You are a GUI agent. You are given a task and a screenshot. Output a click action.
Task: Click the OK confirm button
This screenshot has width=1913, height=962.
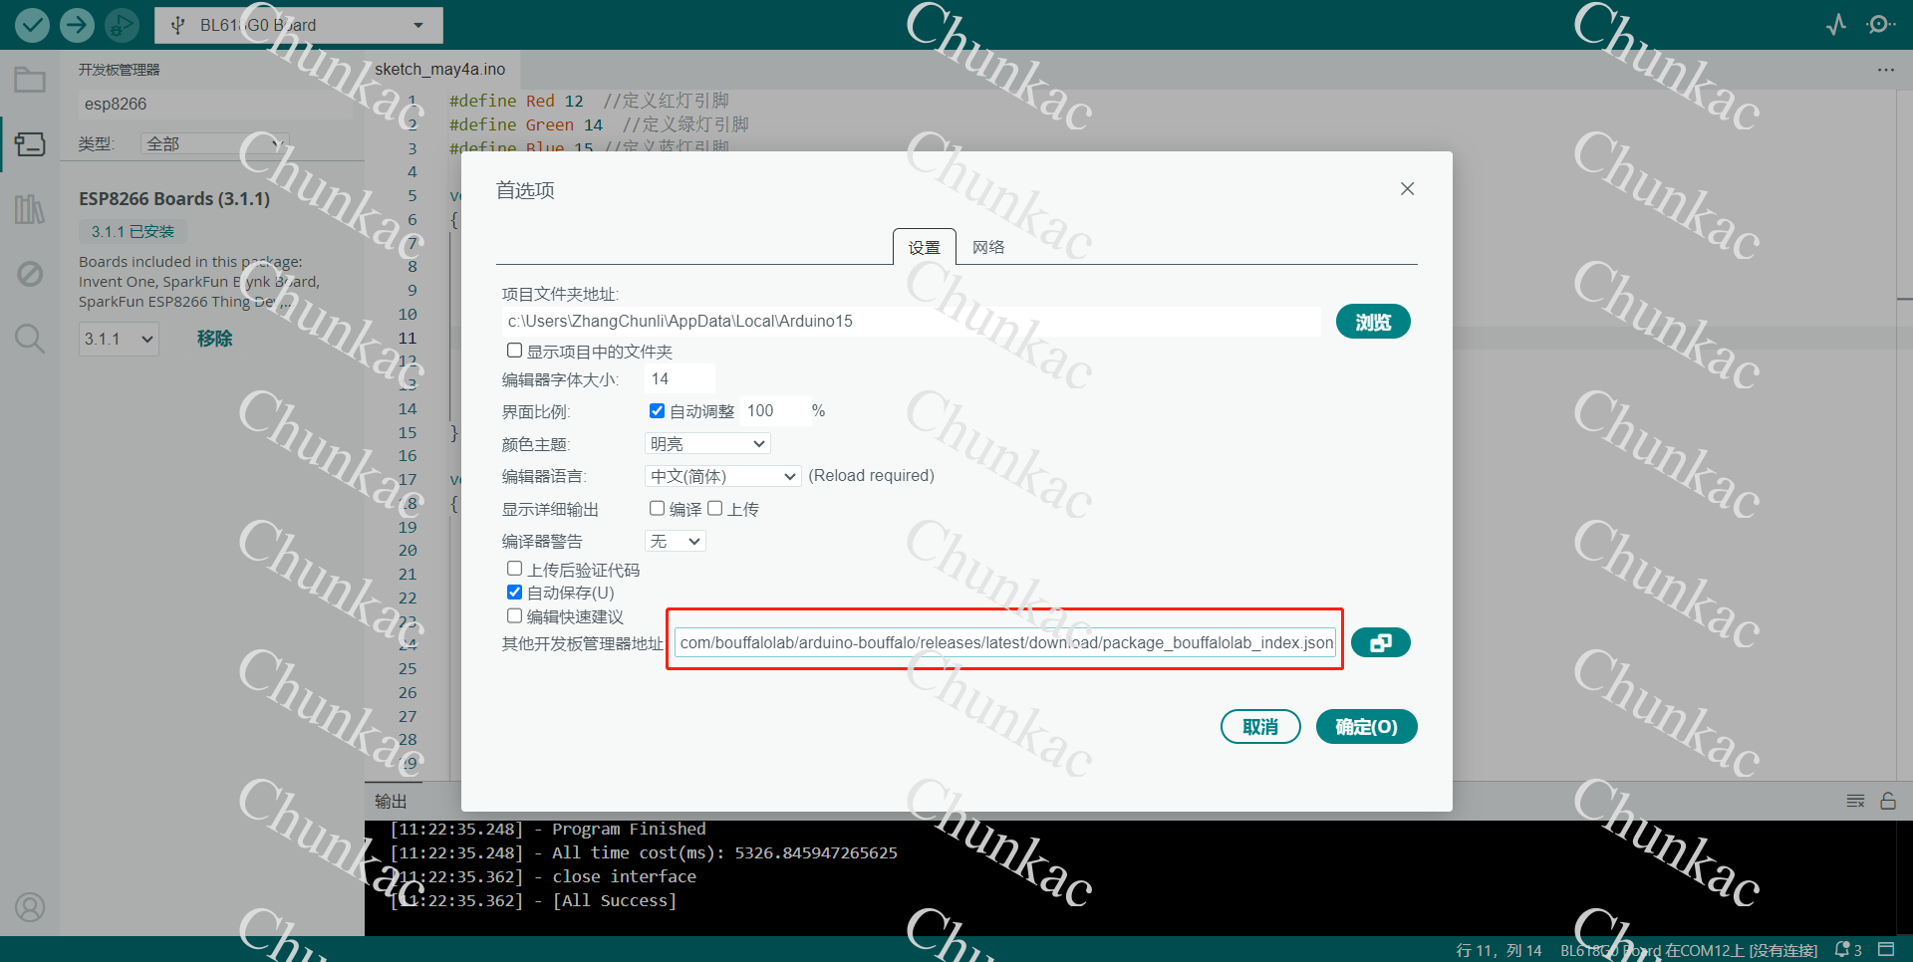(x=1366, y=727)
